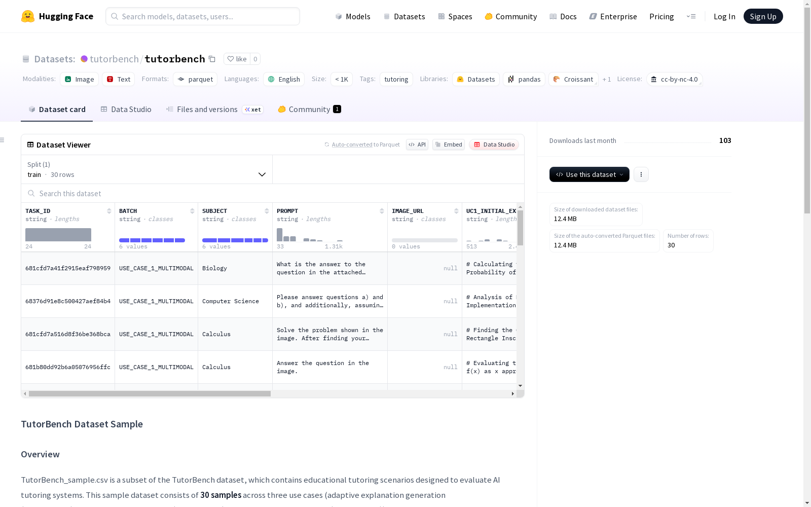The image size is (811, 507).
Task: Click the SUBJECT classes distribution bar
Action: [x=235, y=240]
